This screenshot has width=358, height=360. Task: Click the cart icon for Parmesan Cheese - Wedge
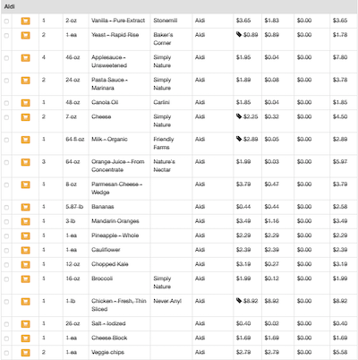point(26,184)
